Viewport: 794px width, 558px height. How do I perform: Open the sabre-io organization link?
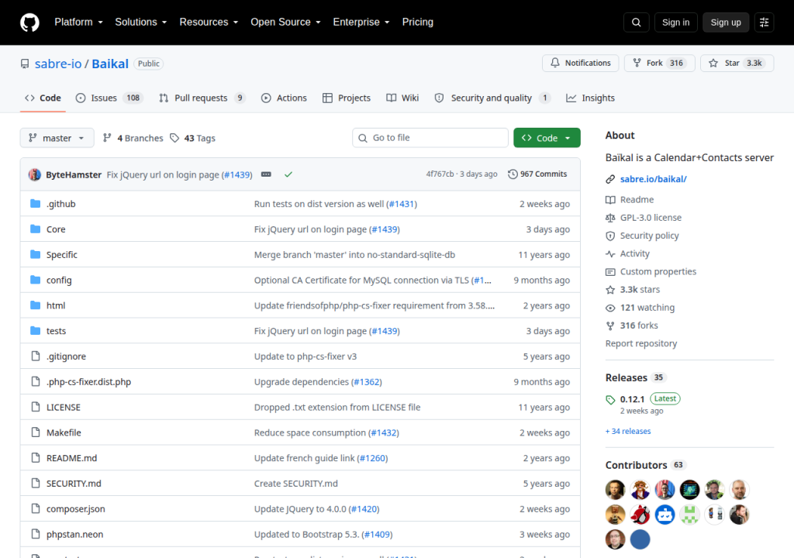(57, 64)
